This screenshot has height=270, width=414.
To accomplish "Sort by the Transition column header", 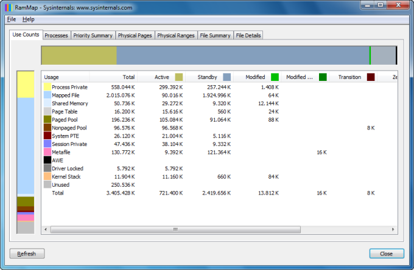I will point(353,77).
